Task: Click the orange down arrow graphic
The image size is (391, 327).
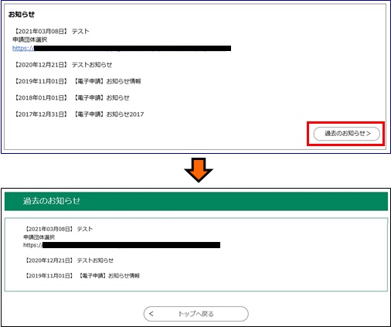Action: (199, 170)
